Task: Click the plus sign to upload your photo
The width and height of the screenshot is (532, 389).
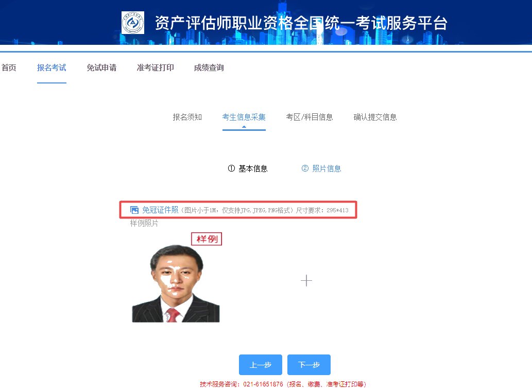Action: [x=306, y=281]
